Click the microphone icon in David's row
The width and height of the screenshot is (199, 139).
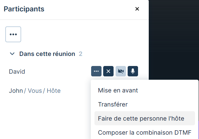click(133, 71)
